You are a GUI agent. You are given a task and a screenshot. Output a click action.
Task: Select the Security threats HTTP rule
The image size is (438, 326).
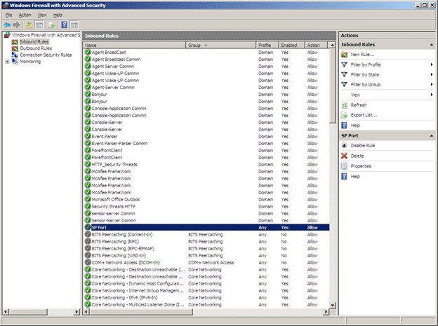click(206, 206)
